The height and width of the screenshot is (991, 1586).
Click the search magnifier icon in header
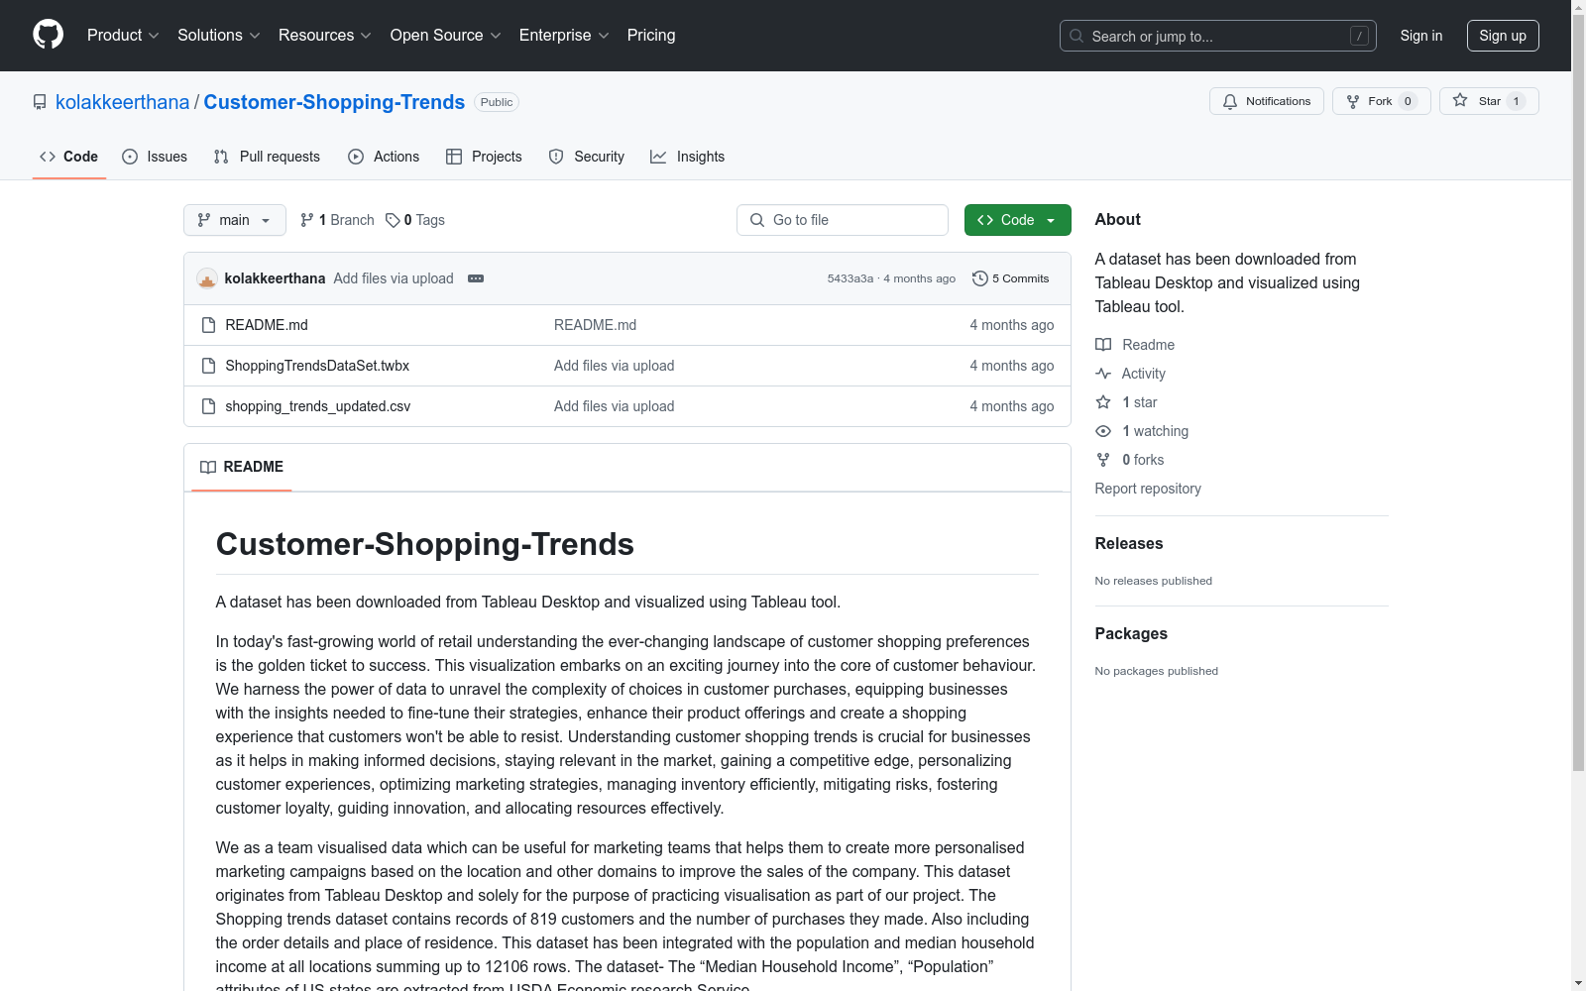point(1076,36)
